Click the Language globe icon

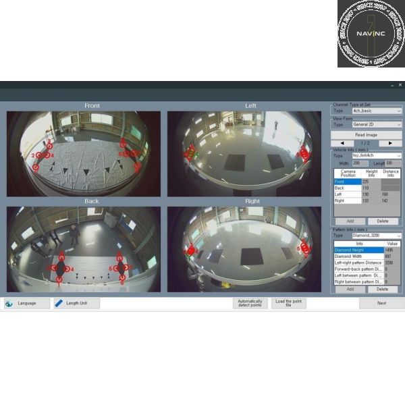click(9, 304)
